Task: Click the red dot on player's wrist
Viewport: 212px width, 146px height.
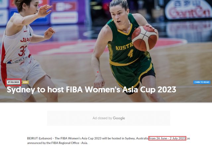Action: [98, 72]
